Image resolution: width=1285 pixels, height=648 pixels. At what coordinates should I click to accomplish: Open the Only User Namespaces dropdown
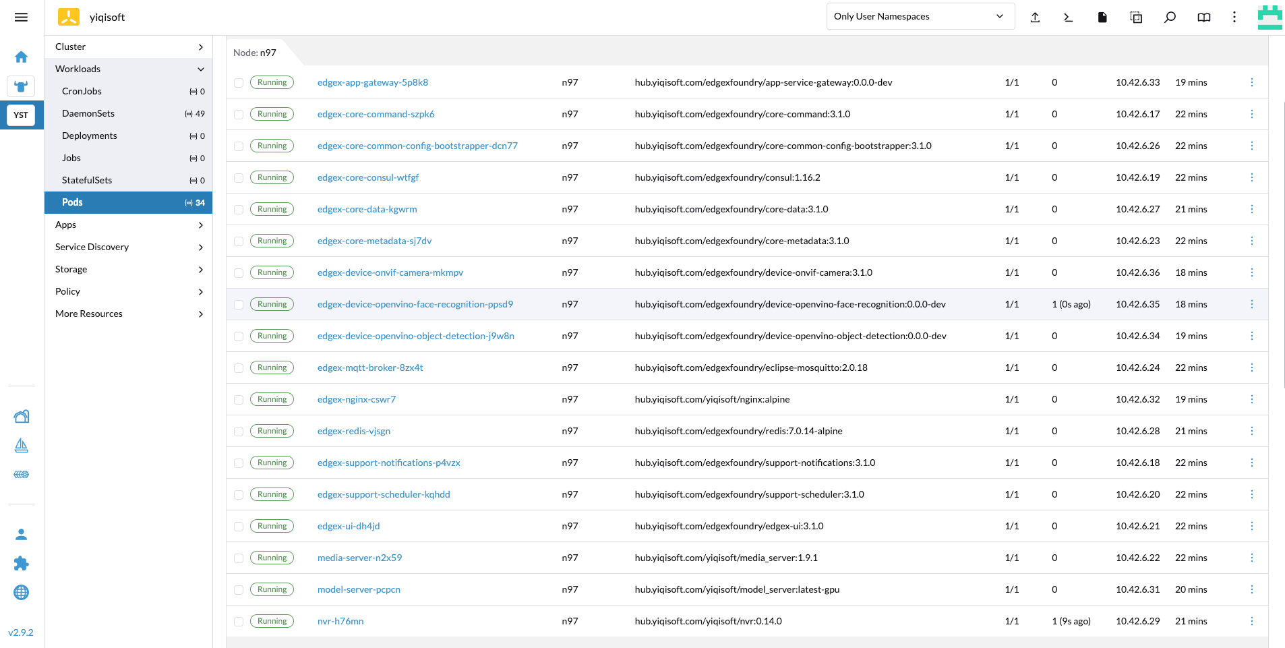[x=920, y=17]
